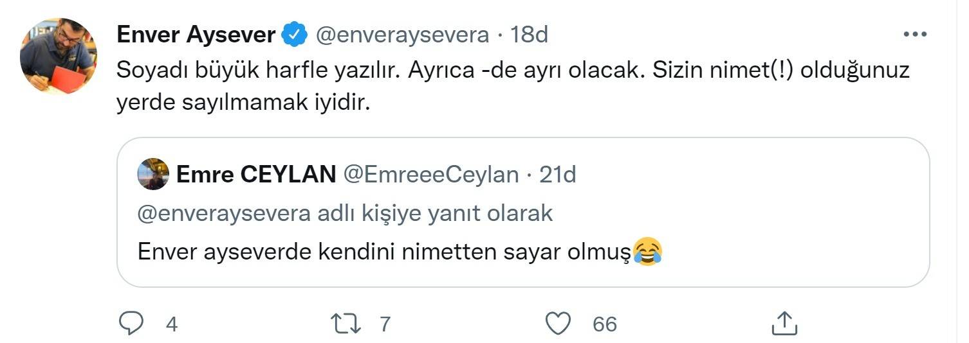Viewport: 969px width, 343px height.
Task: Click the like count 66
Action: coord(604,324)
